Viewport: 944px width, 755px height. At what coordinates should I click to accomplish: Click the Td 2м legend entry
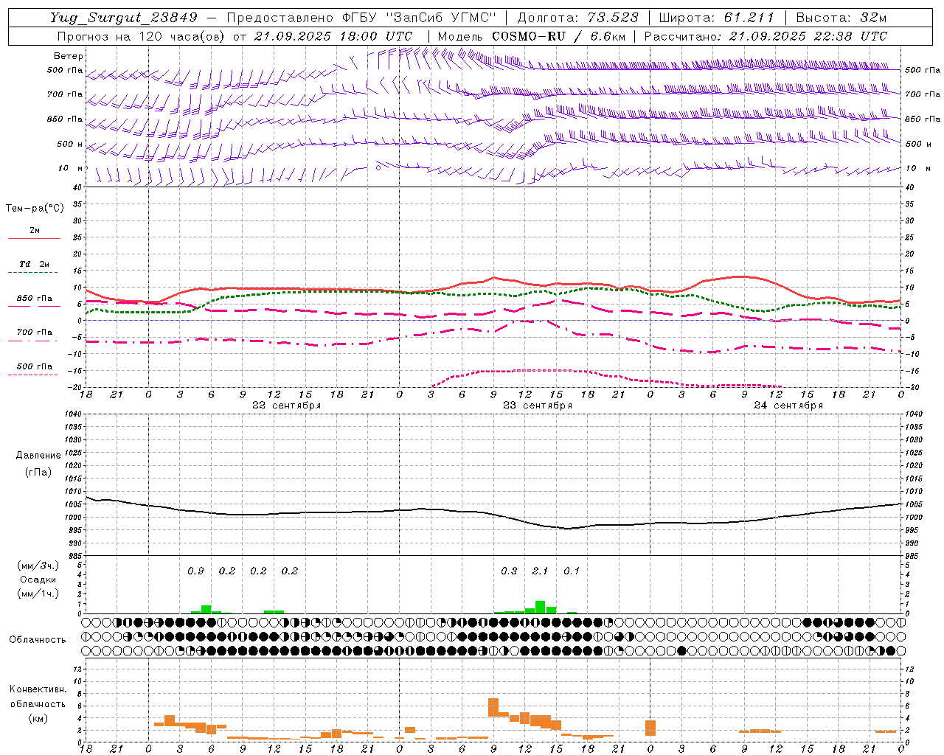[35, 264]
